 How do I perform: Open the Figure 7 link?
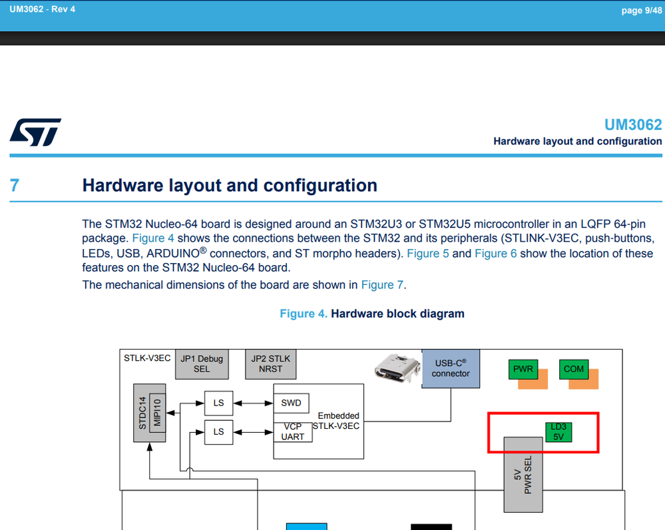(382, 285)
